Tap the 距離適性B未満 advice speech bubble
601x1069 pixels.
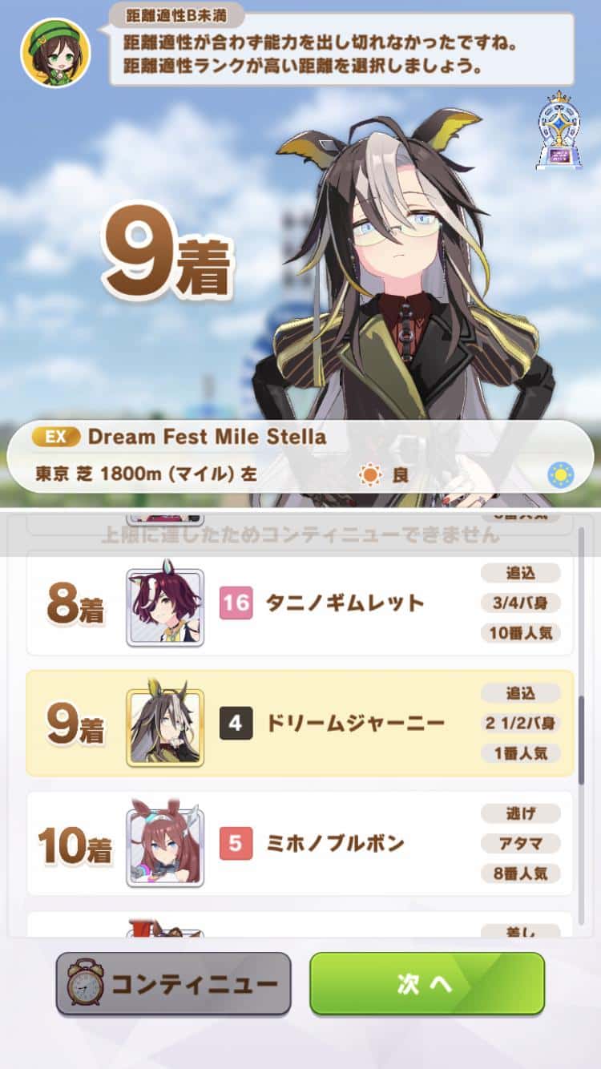(x=341, y=47)
